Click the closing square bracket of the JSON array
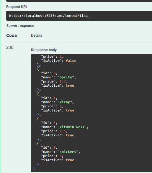Viewport: 152px width, 173px height. [x=34, y=168]
